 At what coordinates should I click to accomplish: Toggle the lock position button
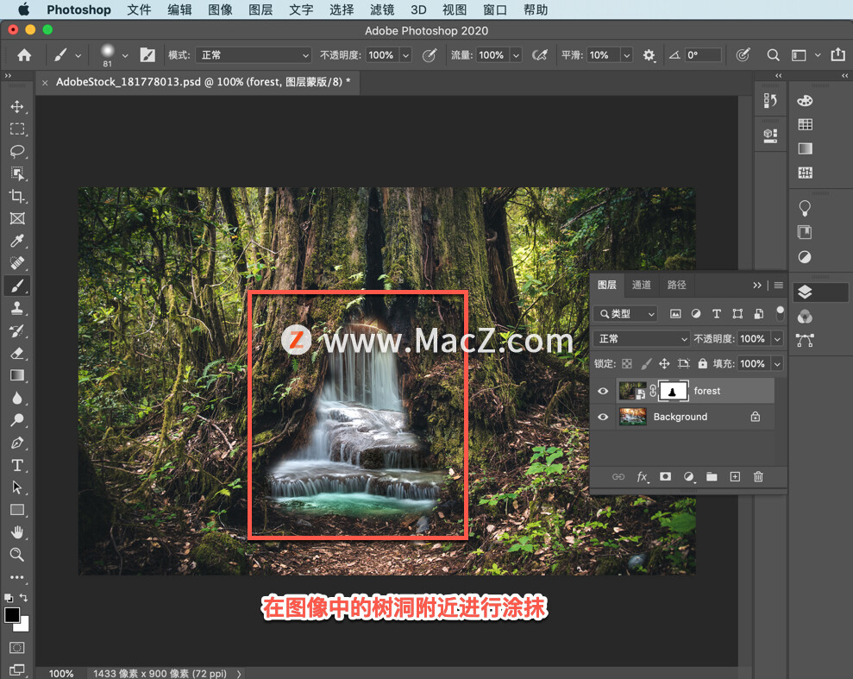[664, 363]
